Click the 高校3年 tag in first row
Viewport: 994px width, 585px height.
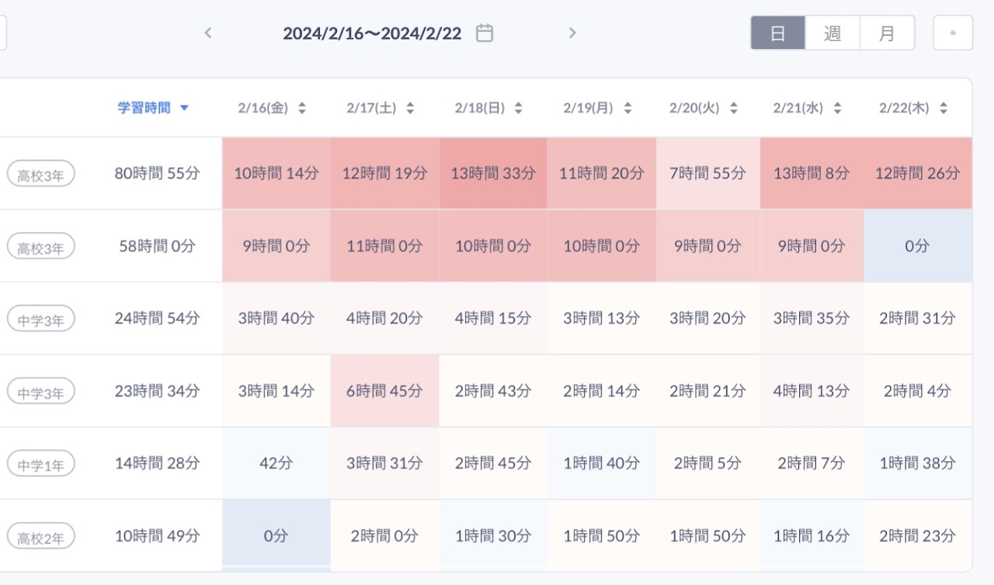pos(41,175)
